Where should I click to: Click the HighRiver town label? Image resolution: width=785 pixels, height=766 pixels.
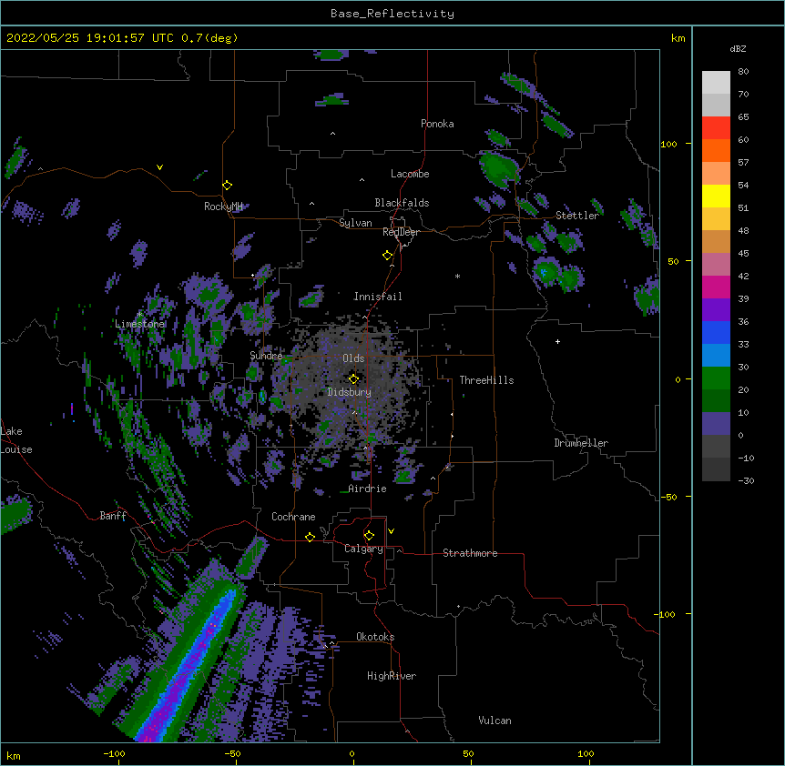tap(392, 676)
